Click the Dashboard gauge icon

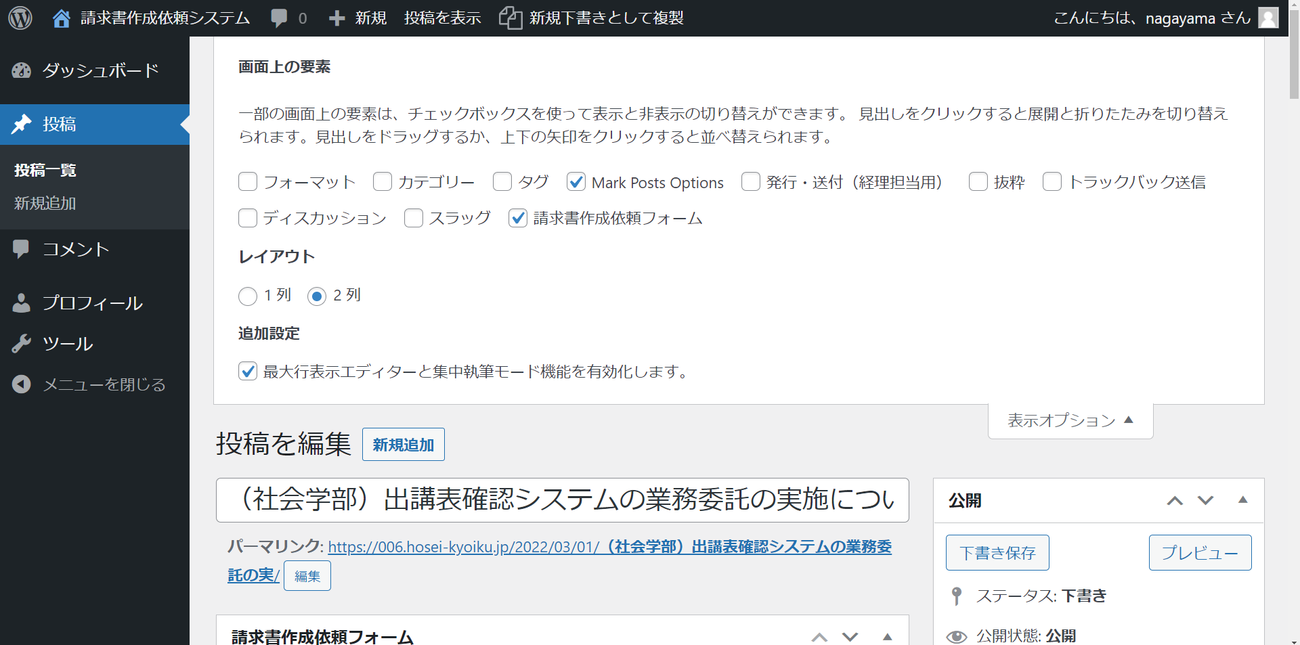22,70
